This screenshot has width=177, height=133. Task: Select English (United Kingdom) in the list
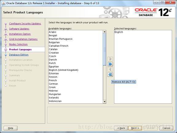76,70
